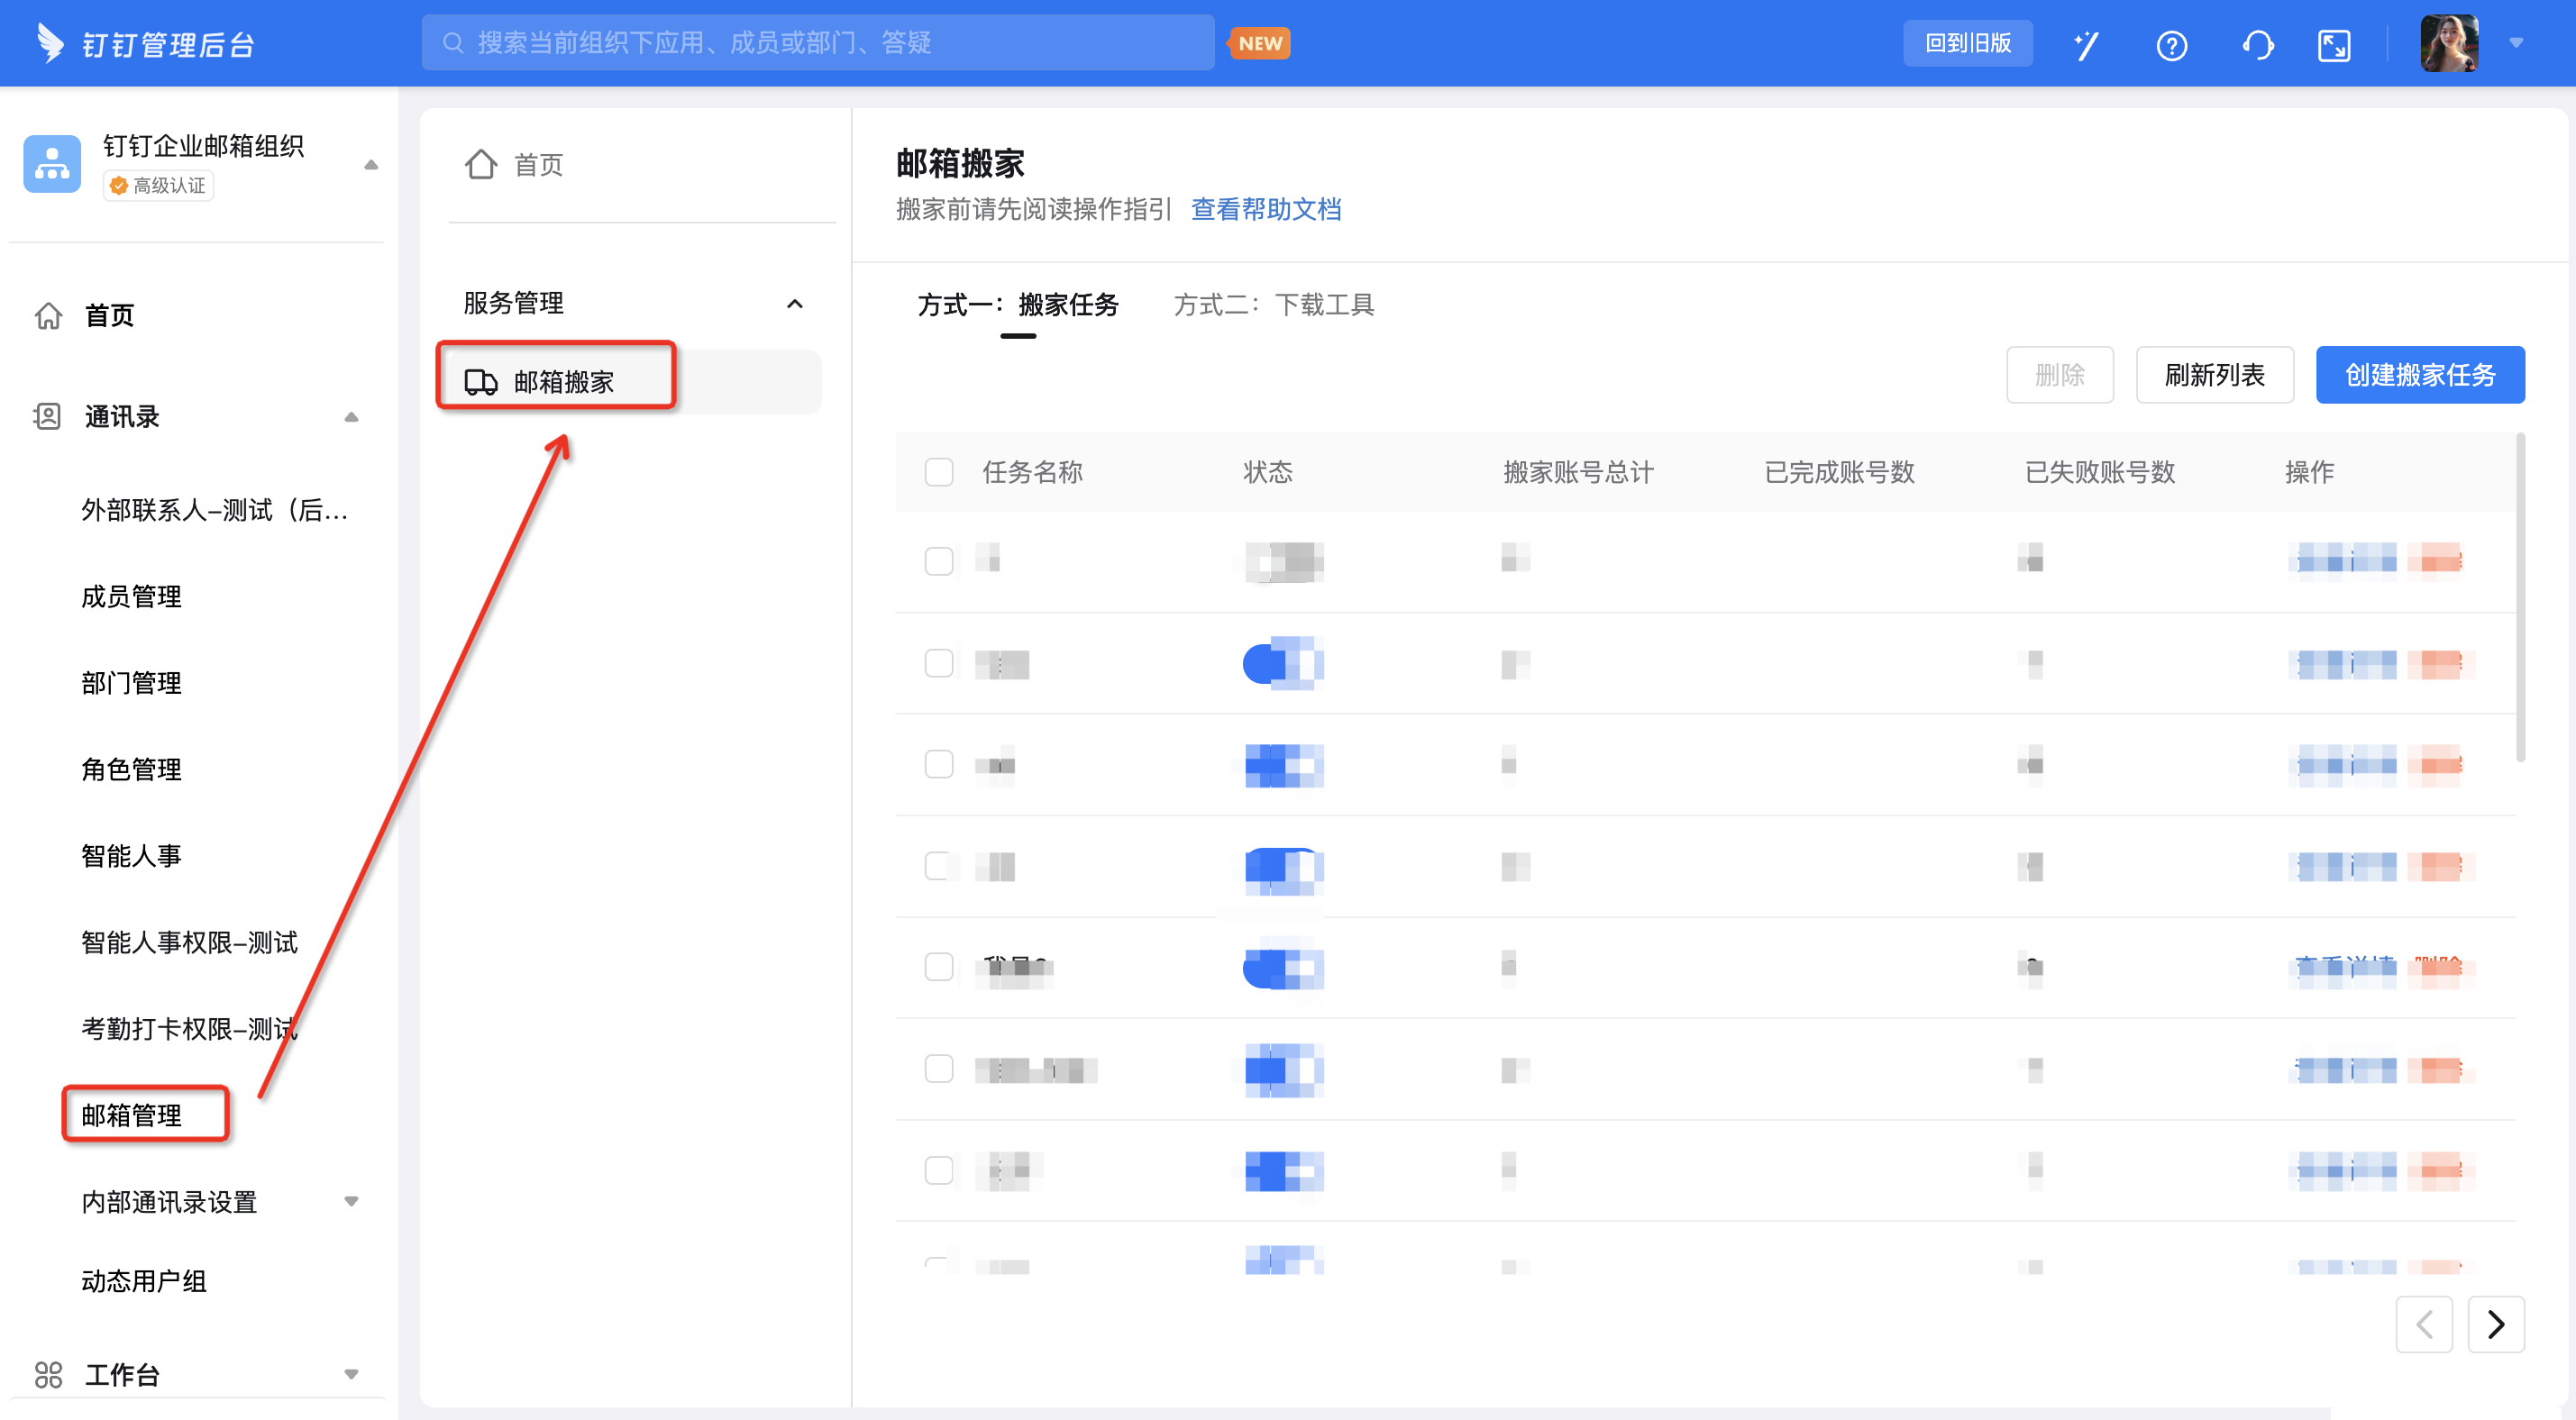Open 智能人事权限-测试 in the sidebar

(189, 943)
